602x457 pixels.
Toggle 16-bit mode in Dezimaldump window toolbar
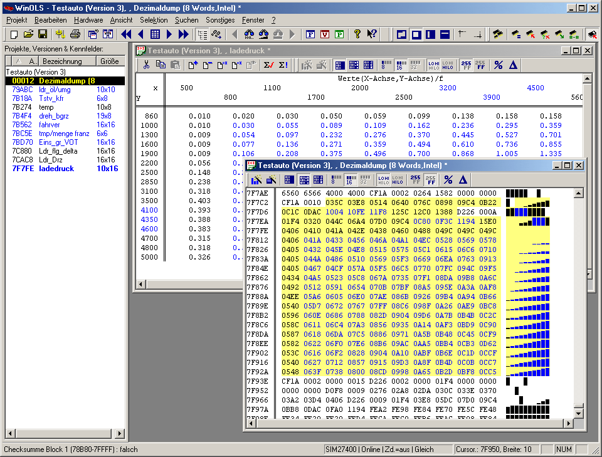(x=351, y=179)
